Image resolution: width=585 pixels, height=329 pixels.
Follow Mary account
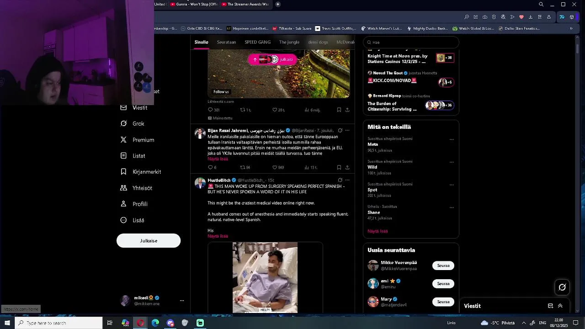click(x=443, y=302)
